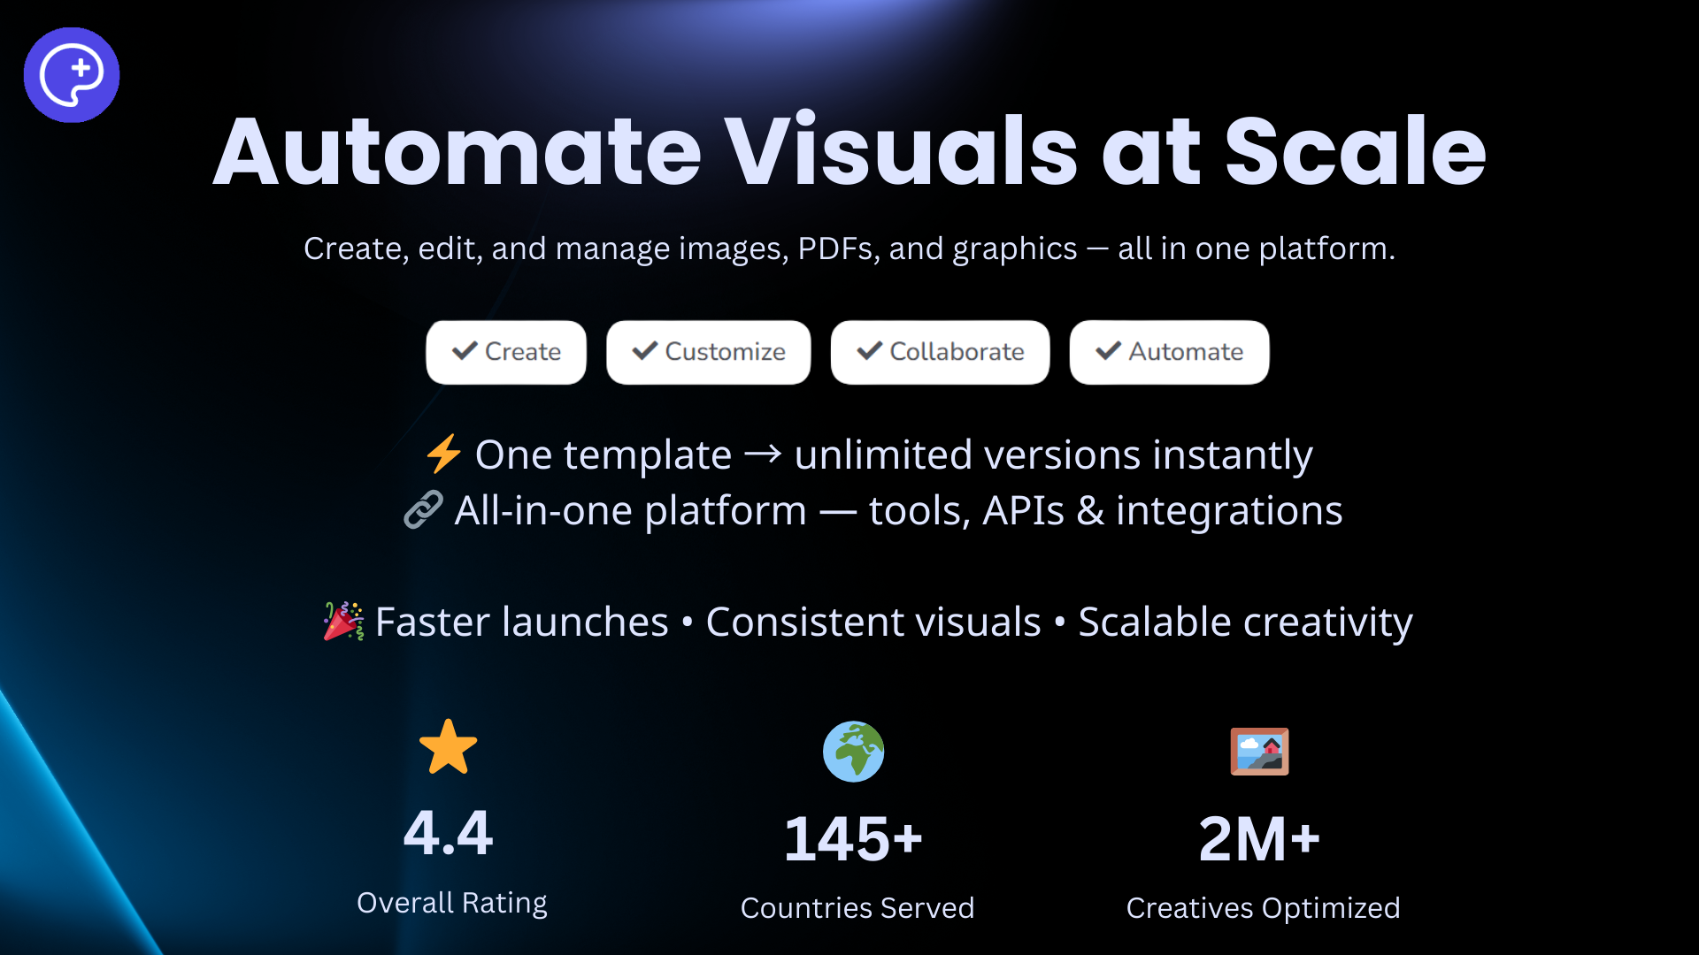
Task: Click the party popper emoji icon
Action: coord(343,621)
